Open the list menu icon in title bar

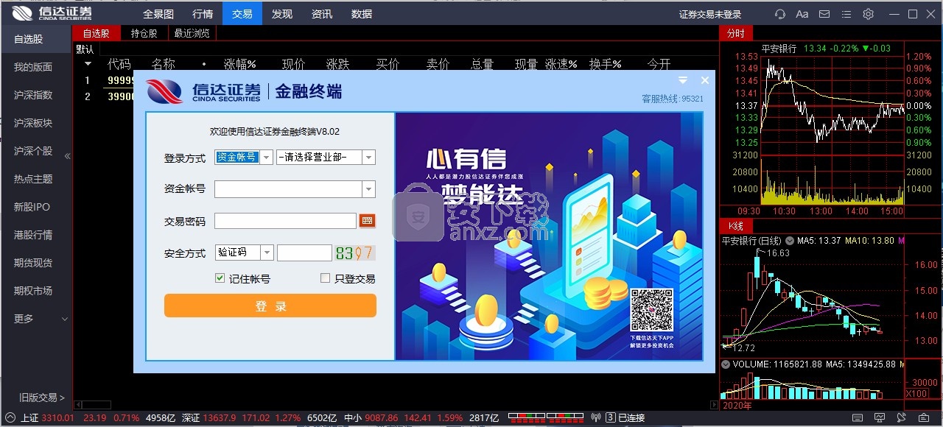(x=846, y=14)
